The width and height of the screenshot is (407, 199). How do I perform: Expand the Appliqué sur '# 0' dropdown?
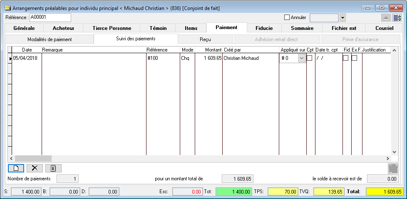point(301,59)
